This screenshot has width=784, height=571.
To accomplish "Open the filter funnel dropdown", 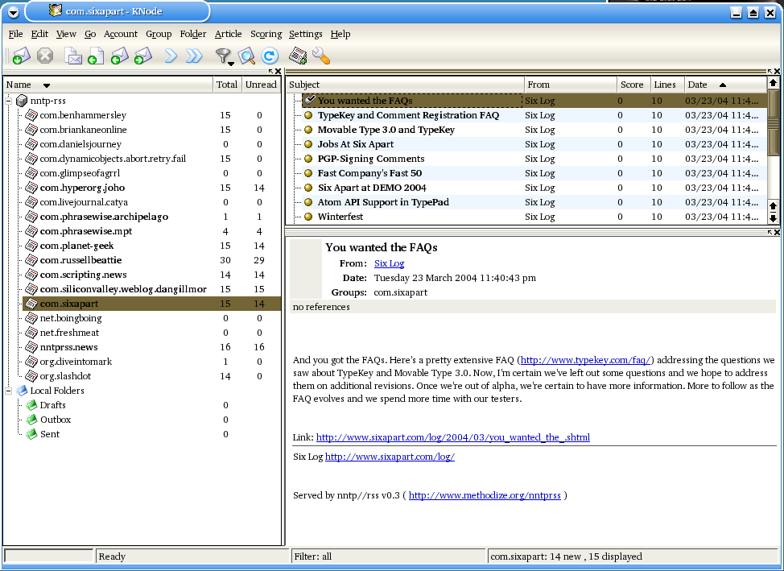I will [x=224, y=56].
